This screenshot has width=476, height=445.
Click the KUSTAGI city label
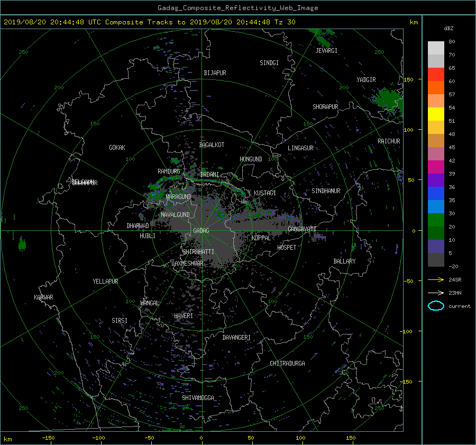(265, 193)
